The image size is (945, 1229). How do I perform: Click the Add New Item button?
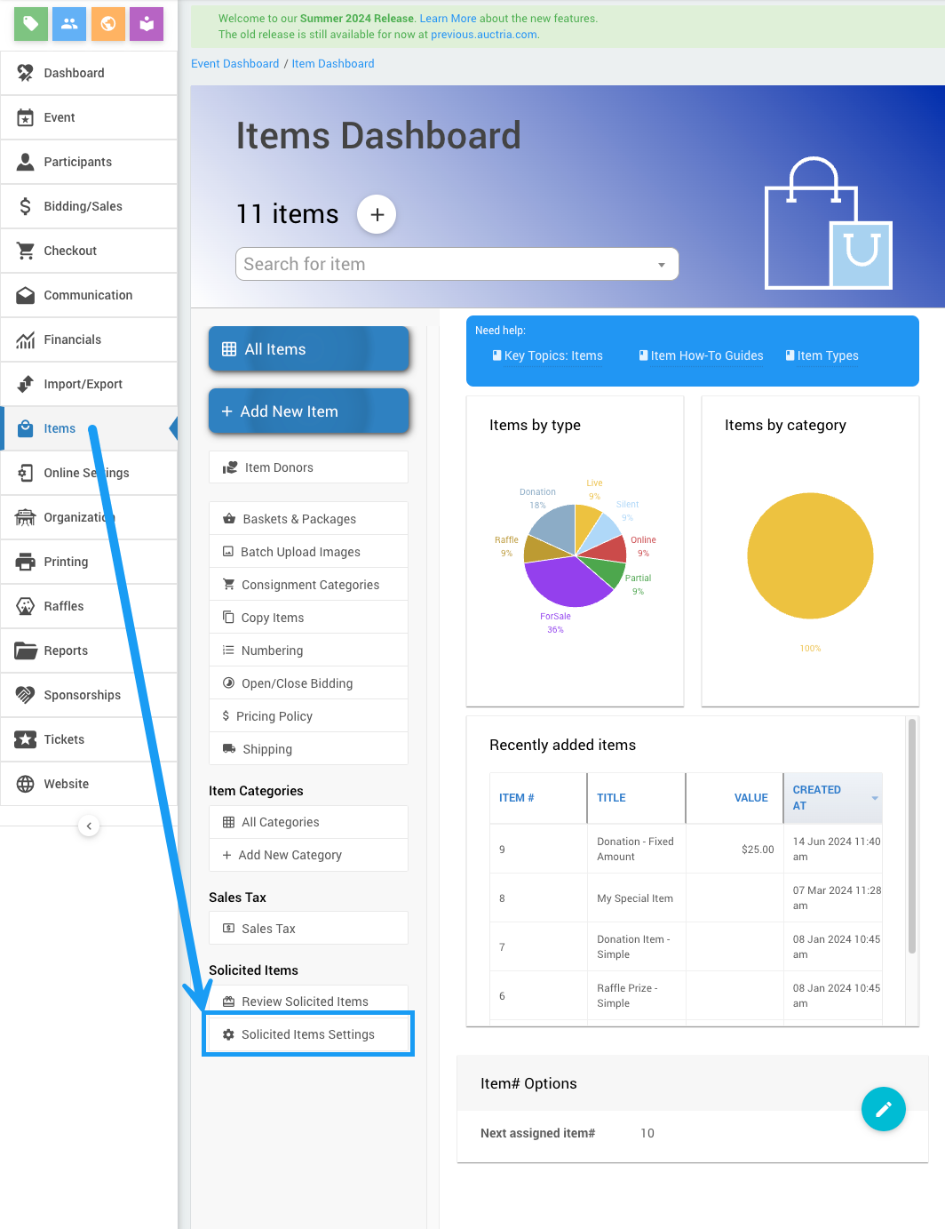[308, 411]
